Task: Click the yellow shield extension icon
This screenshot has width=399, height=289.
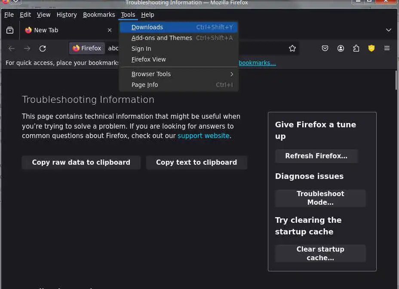Action: 371,48
